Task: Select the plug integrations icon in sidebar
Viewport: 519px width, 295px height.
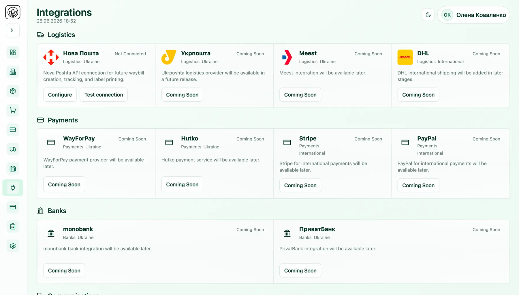Action: pyautogui.click(x=13, y=188)
